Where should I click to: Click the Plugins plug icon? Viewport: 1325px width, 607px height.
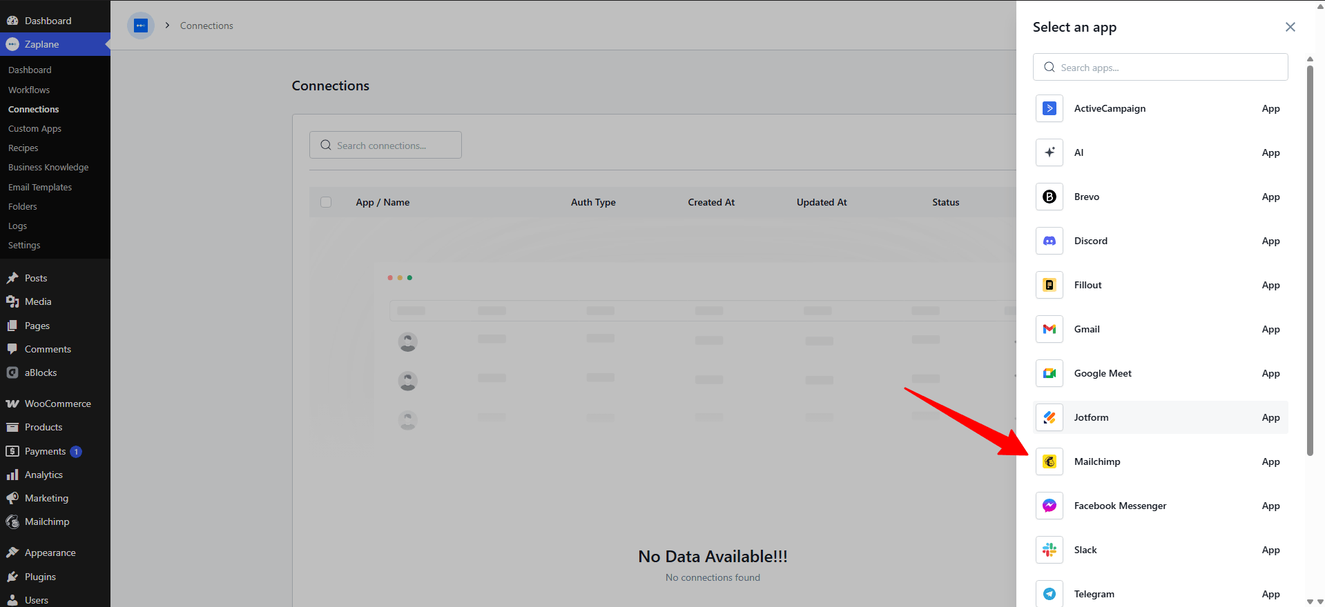coord(12,577)
